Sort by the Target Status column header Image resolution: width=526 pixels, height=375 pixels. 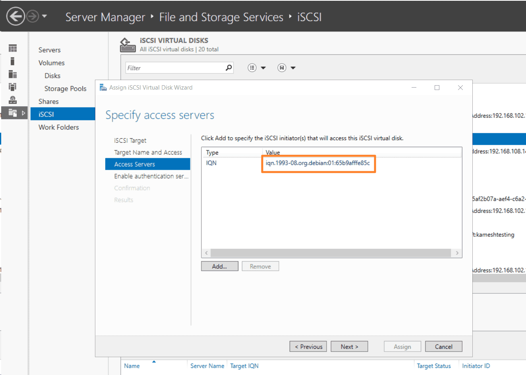pos(434,366)
